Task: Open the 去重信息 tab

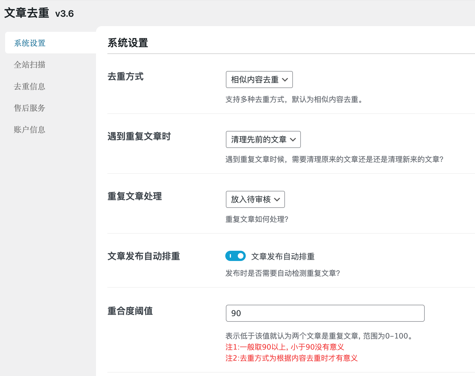Action: click(30, 86)
